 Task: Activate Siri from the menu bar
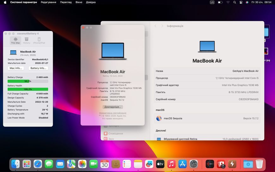tap(247, 2)
